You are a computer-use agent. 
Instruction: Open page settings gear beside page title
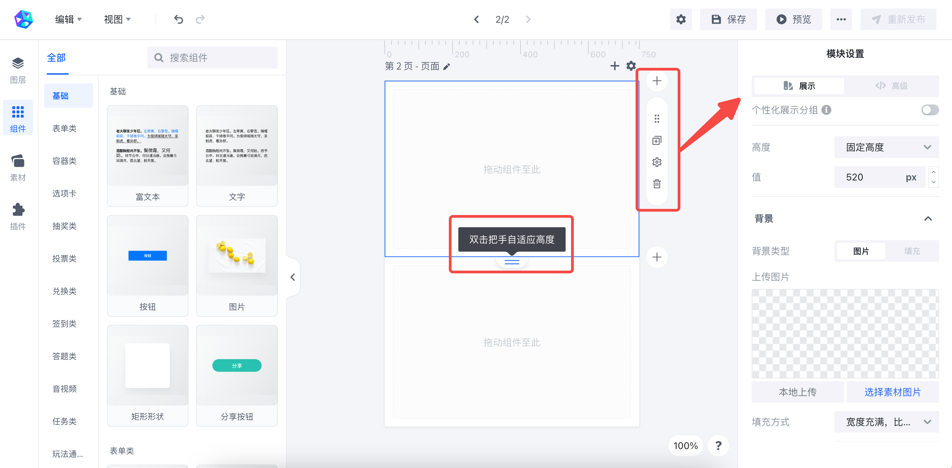(631, 66)
